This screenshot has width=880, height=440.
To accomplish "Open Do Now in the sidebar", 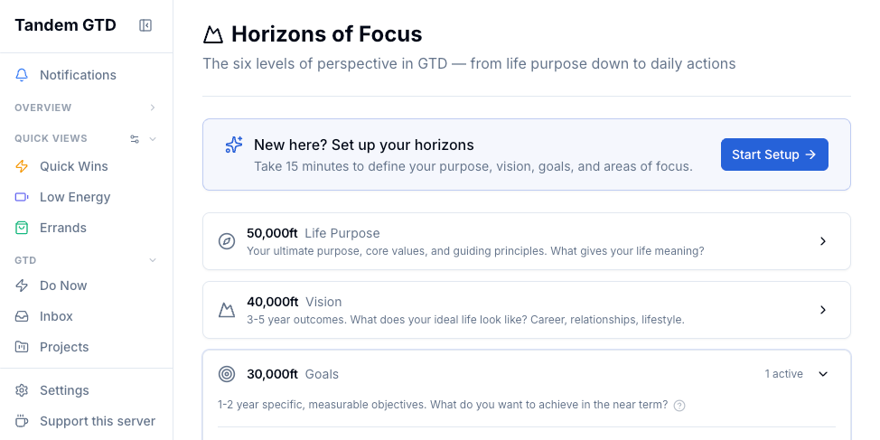I will (63, 286).
